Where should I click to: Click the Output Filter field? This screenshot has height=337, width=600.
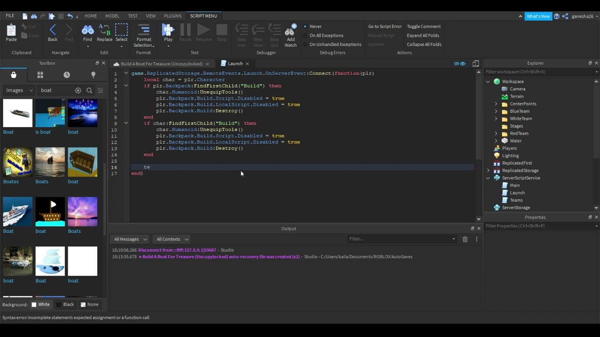(x=402, y=239)
